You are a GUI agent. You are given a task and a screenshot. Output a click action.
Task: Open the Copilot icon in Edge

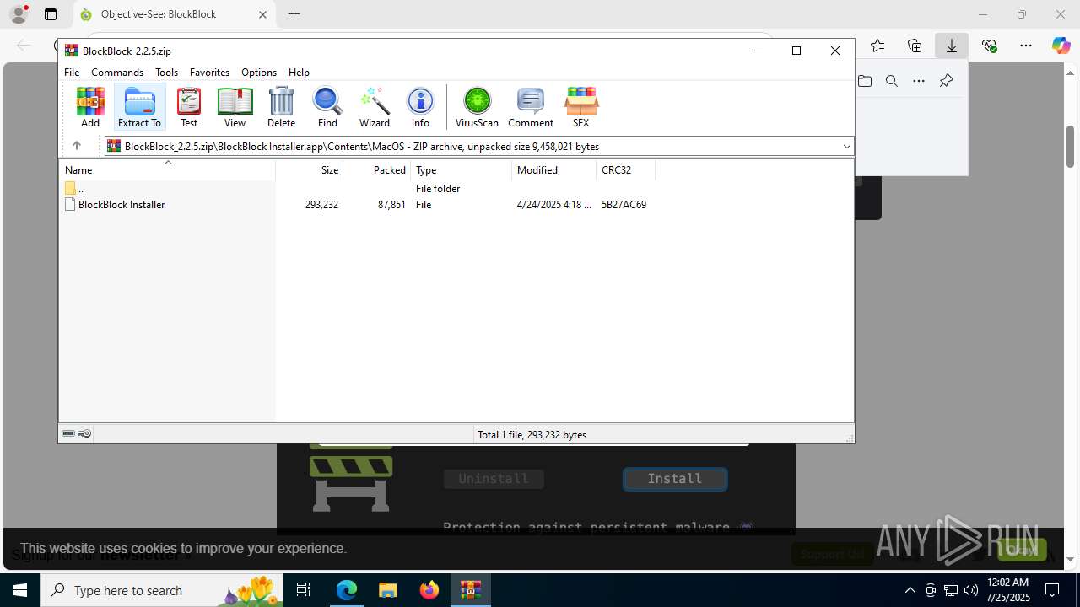(x=1061, y=46)
